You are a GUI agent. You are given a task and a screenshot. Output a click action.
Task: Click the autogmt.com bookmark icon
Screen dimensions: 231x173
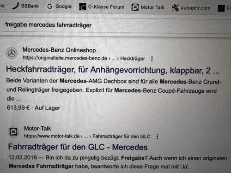tap(175, 8)
